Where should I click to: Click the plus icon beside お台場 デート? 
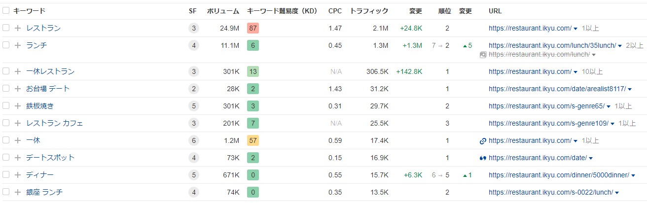click(x=18, y=89)
